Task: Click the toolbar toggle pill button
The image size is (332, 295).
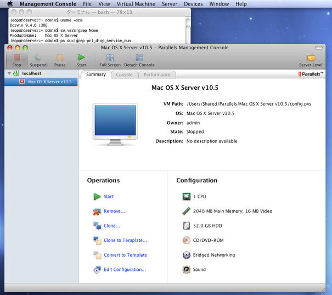Action: tap(319, 48)
